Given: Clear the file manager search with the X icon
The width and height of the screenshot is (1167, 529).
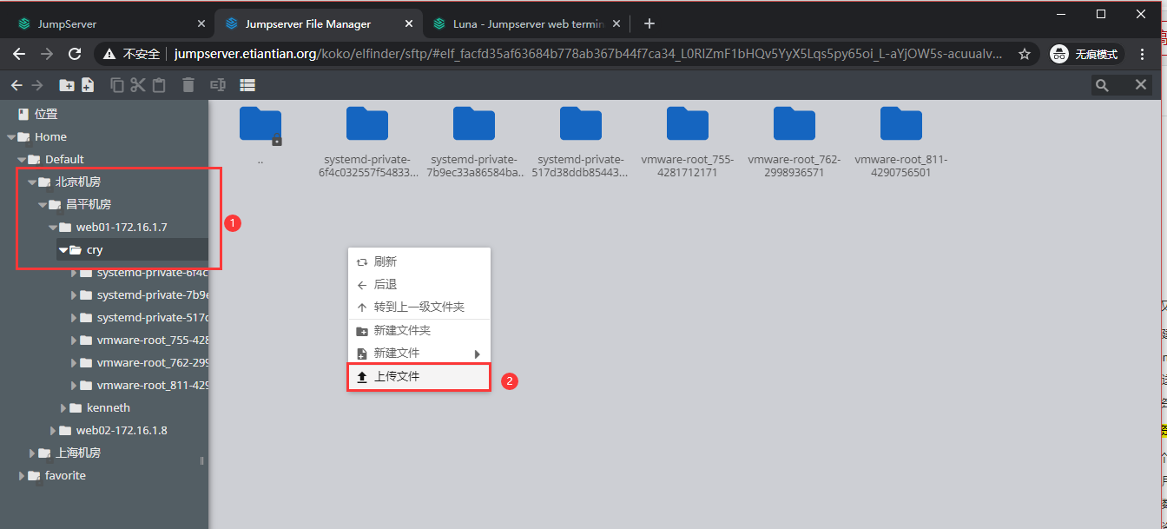Looking at the screenshot, I should 1141,84.
